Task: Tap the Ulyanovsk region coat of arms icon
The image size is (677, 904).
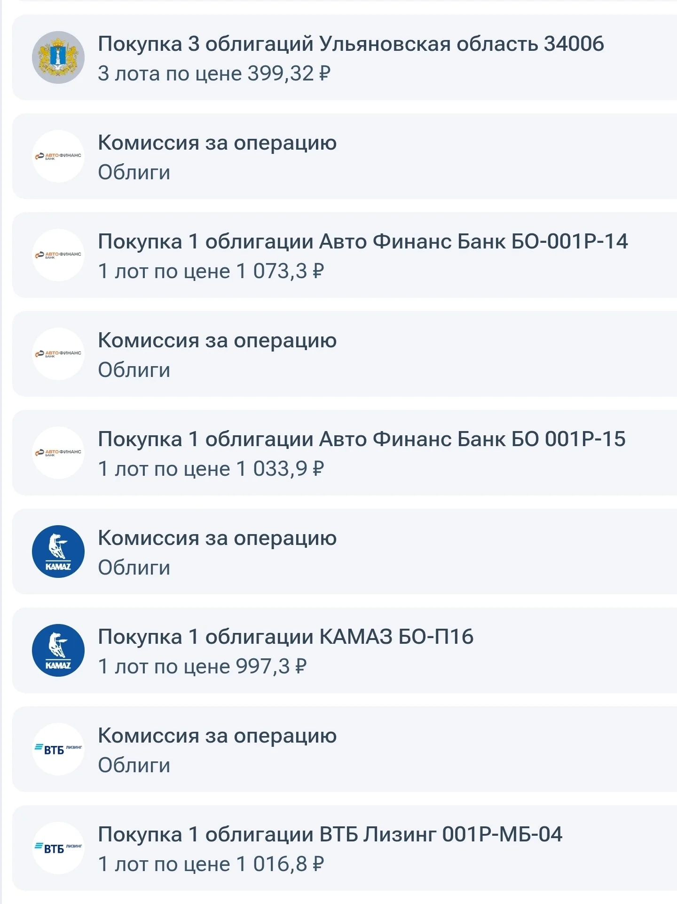Action: [58, 57]
